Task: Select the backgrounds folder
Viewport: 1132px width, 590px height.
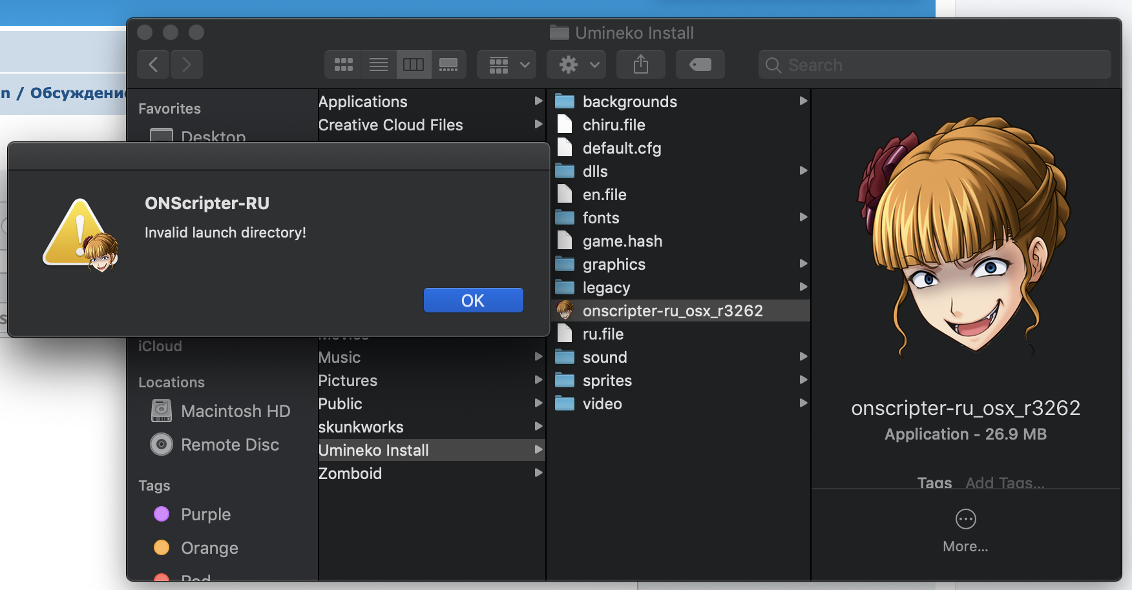Action: 678,101
